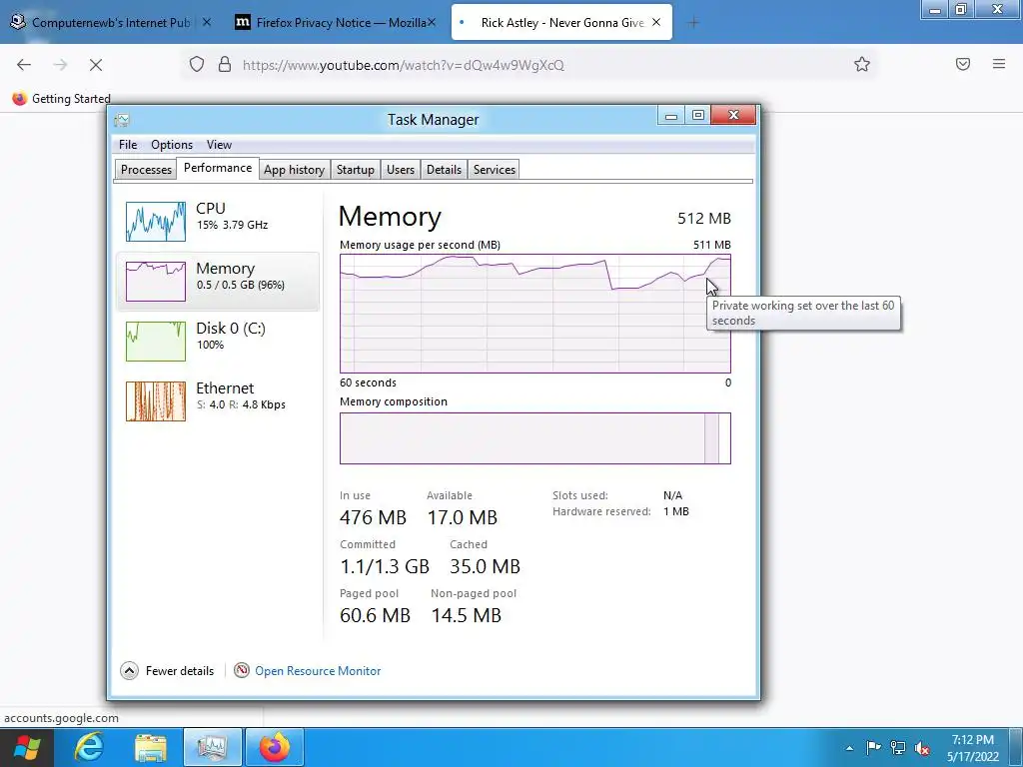The image size is (1023, 767).
Task: Close the Computernewb's Internet Pub tab
Action: [x=206, y=22]
